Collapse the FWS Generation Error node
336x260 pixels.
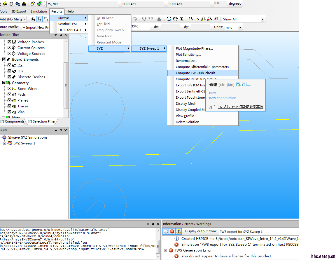(x=165, y=250)
